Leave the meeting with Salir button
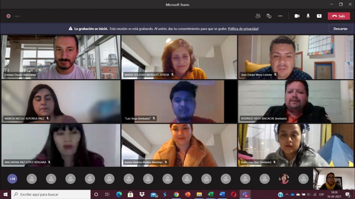 (339, 16)
